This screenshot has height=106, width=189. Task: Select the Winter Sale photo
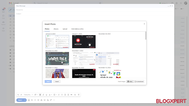(57, 59)
